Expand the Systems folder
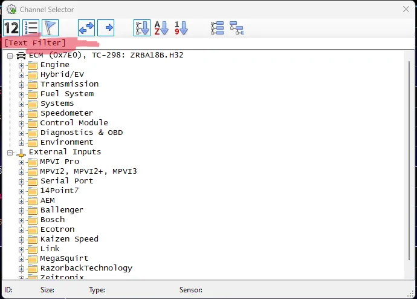417x299 pixels. coord(21,104)
